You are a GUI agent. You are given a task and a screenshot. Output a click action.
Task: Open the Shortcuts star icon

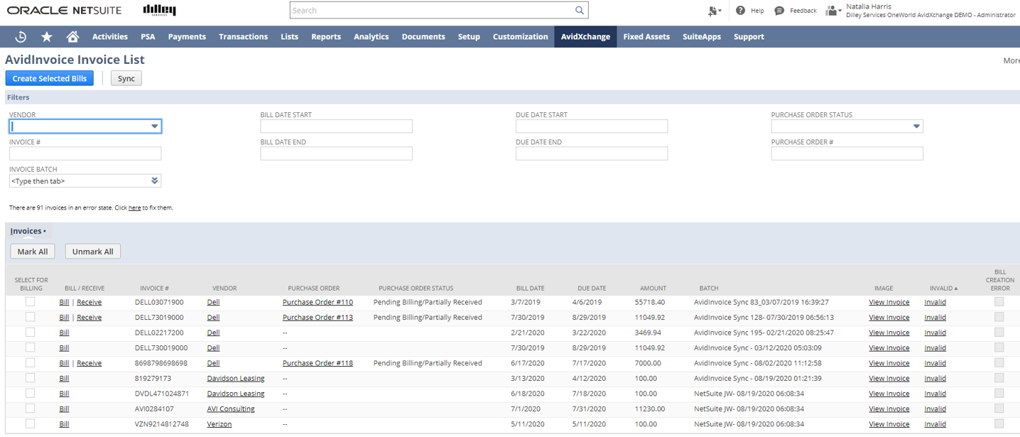pyautogui.click(x=47, y=37)
